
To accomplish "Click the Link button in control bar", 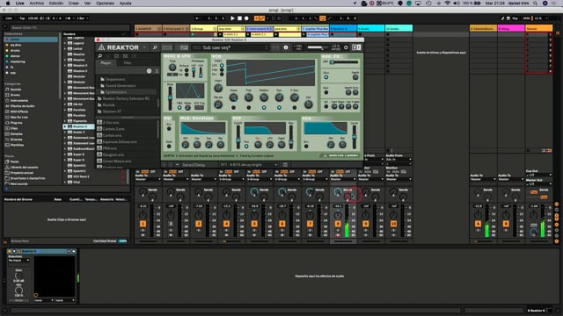I will click(x=9, y=18).
